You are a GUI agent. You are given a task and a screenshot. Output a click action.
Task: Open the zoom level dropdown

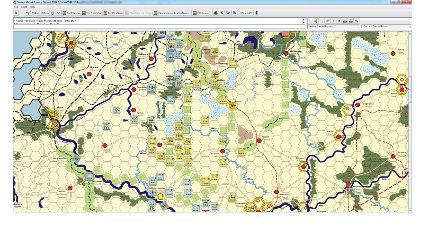click(228, 13)
